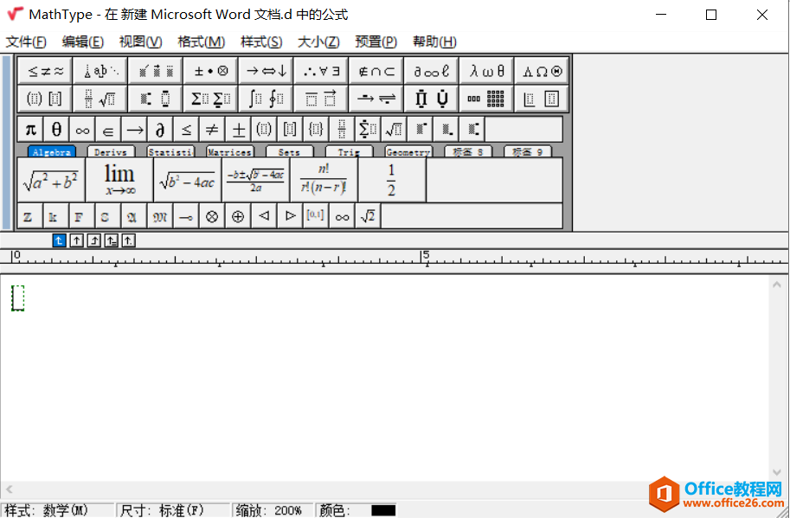The height and width of the screenshot is (518, 790).
Task: Open the fence templates palette
Action: coord(45,99)
